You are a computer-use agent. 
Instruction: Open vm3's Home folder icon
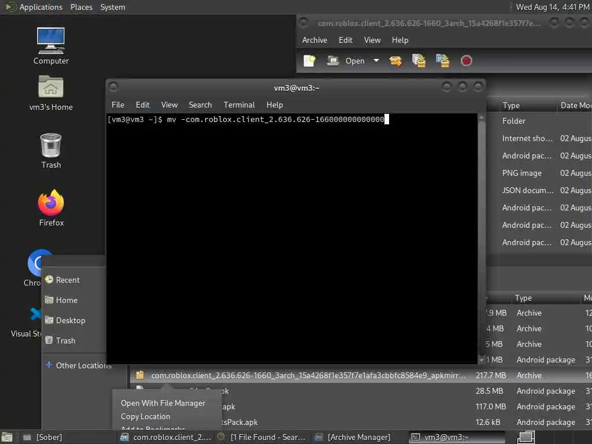pos(51,92)
